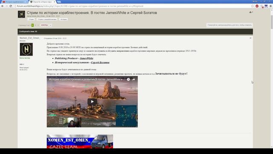
Task: Open the post number #1 link
Action: click(250, 38)
